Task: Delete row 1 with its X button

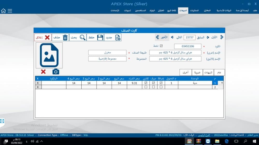Action: click(38, 83)
